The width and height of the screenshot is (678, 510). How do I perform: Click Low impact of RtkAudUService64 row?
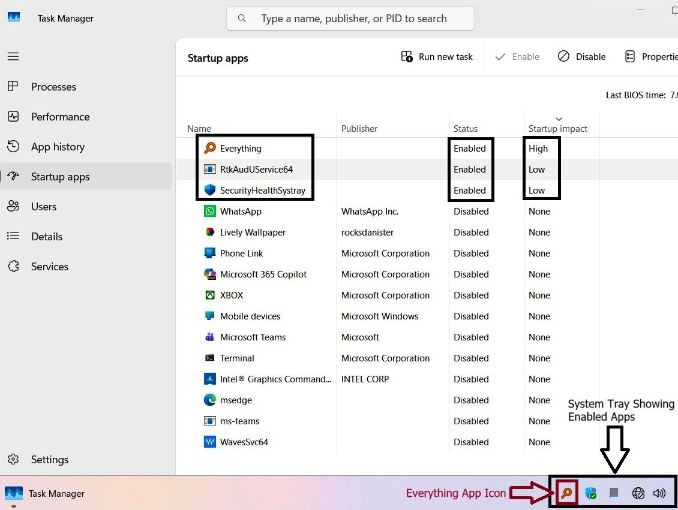[536, 169]
